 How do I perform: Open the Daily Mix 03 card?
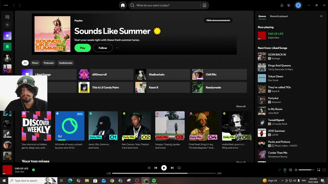pos(170,130)
